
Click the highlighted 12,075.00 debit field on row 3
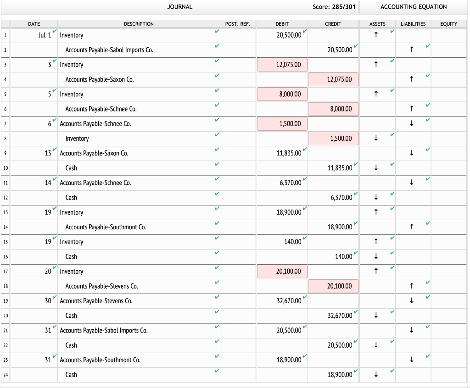282,65
